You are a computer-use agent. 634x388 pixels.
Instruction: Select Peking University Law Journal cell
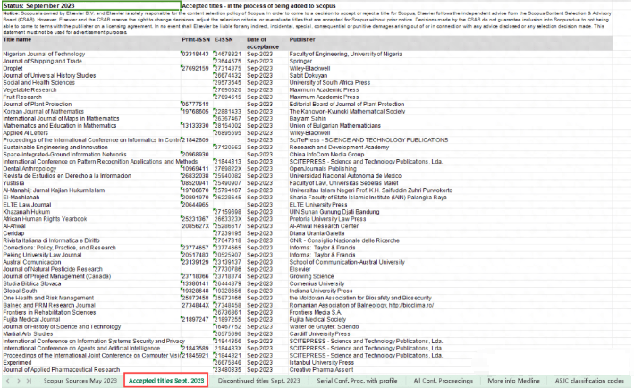[x=42, y=255]
